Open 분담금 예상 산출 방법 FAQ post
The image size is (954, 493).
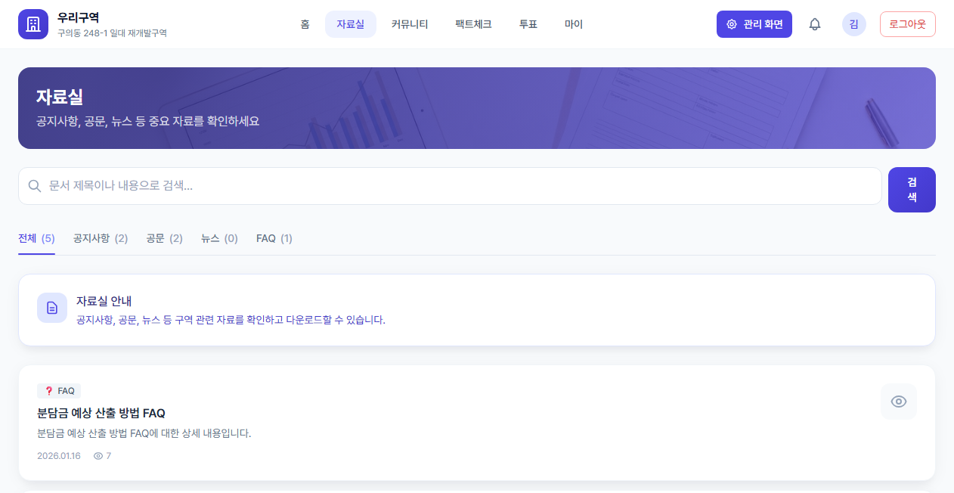(x=101, y=413)
